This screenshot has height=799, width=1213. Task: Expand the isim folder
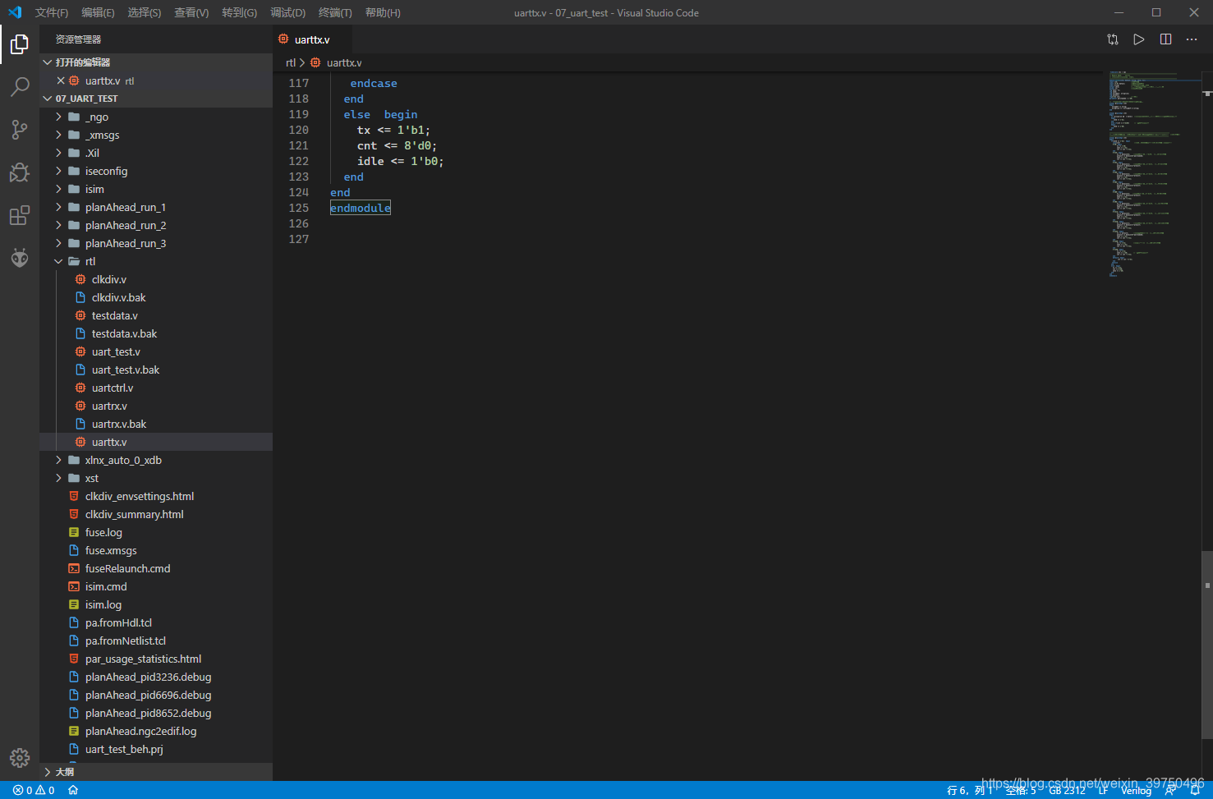click(156, 189)
